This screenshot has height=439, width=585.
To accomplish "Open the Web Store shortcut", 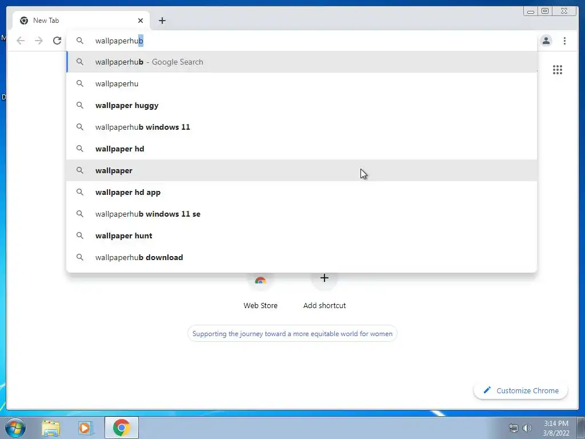I will [261, 291].
